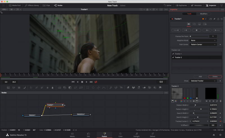
Task: Delete the tracker pattern with trash icon
Action: (x=220, y=101)
